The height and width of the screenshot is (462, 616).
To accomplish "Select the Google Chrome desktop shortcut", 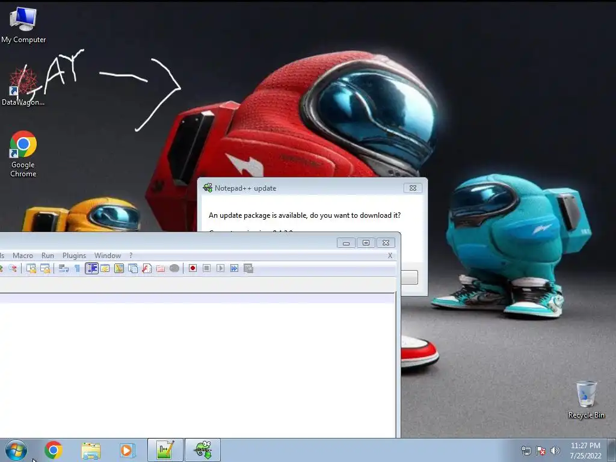I will (23, 154).
